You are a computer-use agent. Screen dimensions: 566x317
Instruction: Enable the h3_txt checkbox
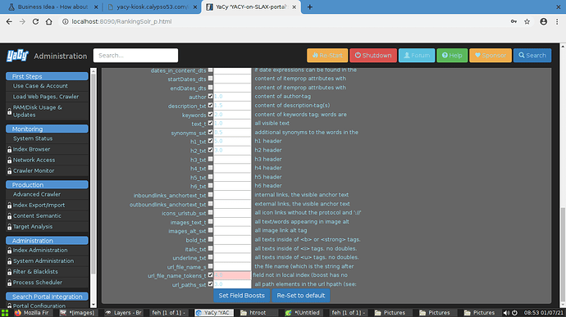(x=211, y=159)
